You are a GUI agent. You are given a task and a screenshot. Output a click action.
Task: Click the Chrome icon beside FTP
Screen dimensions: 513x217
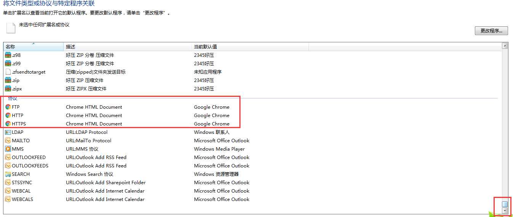tap(8, 107)
